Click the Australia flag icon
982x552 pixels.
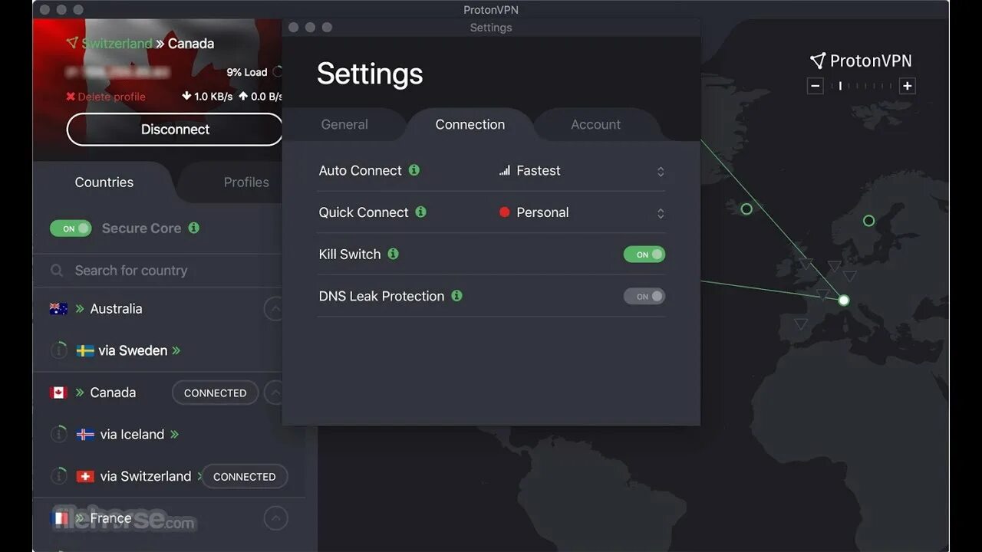coord(58,309)
